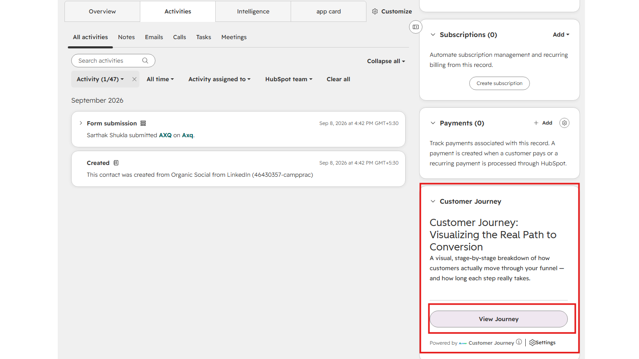Viewport: 639px width, 359px height.
Task: Click the contact icon beside Created
Action: pyautogui.click(x=116, y=163)
